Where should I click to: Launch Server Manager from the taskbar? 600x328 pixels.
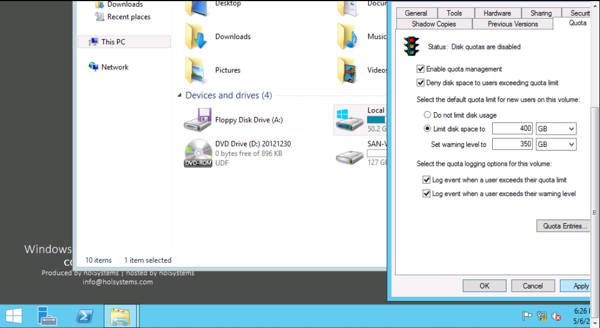point(47,316)
